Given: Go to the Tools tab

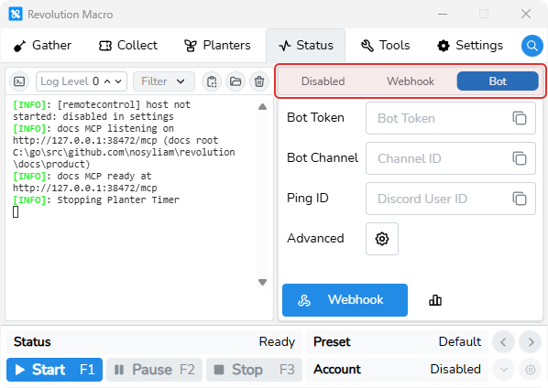Looking at the screenshot, I should 385,46.
